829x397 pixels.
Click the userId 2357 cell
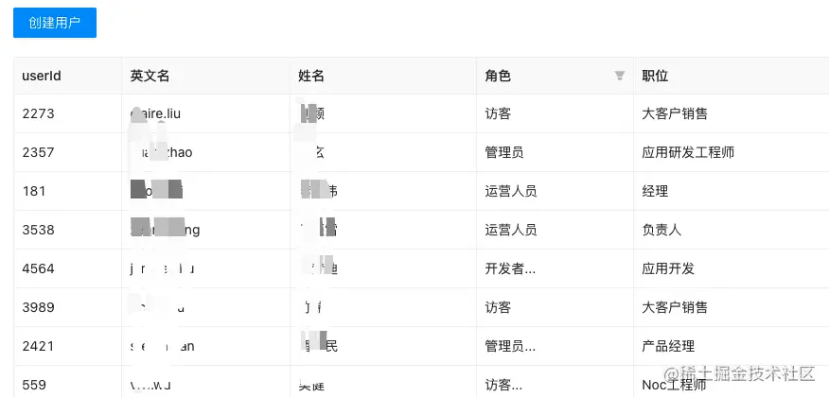39,152
